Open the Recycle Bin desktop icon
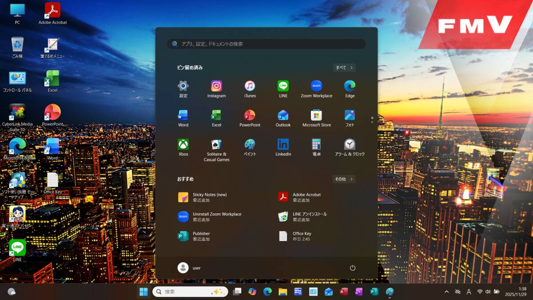 click(x=17, y=47)
